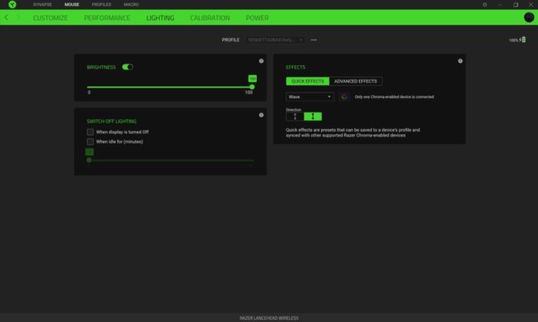
Task: Open the Customize tab
Action: 50,18
